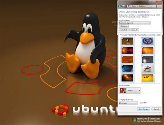Collapse the C:\Users\Softpedia folder group triangle

[120, 35]
